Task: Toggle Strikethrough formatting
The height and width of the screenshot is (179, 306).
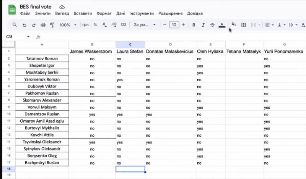Action: [x=212, y=25]
